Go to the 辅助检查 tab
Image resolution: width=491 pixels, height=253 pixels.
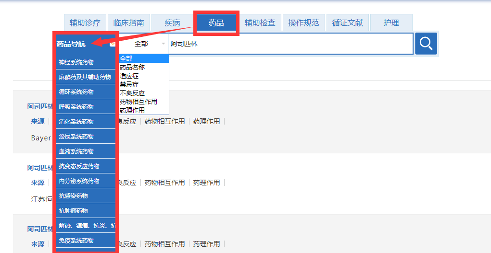[260, 23]
